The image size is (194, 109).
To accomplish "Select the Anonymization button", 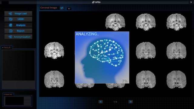I will (x=18, y=37).
